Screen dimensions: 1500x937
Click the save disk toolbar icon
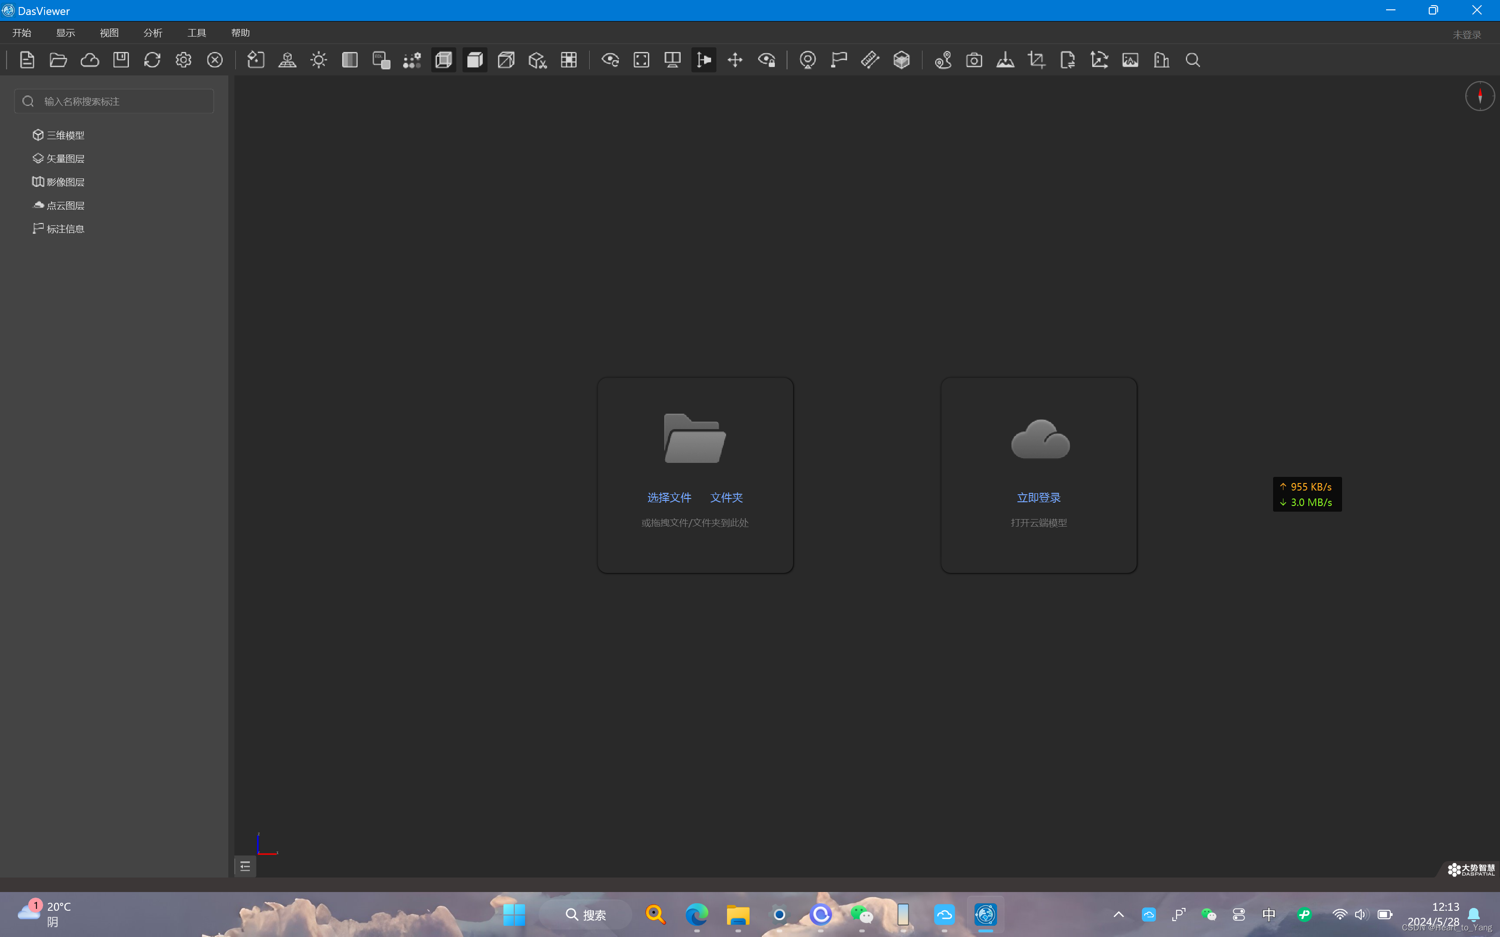tap(121, 60)
